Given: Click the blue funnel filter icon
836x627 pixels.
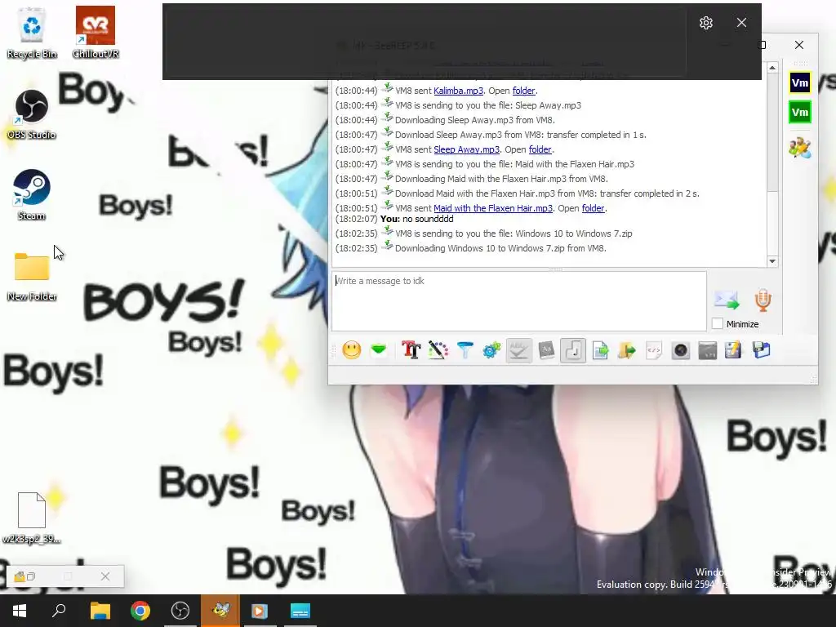Looking at the screenshot, I should pos(465,350).
